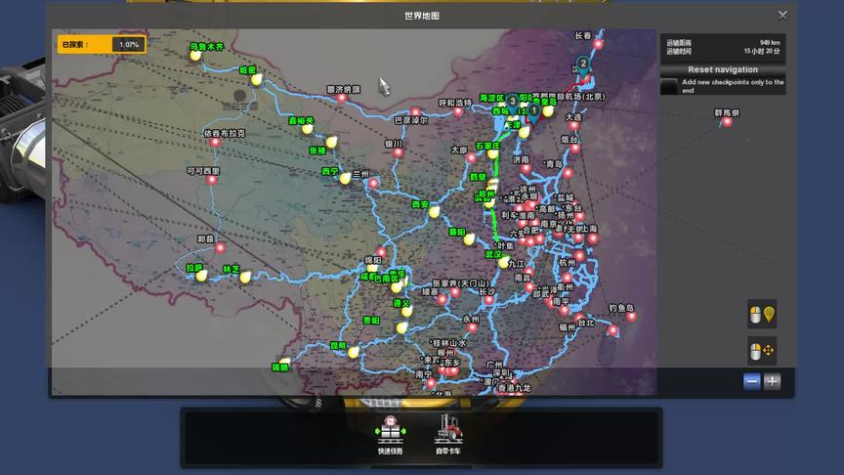Click navigation checkpoint pin number 1
The width and height of the screenshot is (844, 475).
(534, 112)
